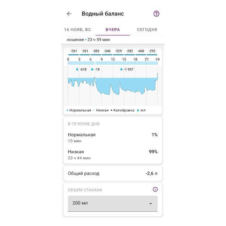This screenshot has width=226, height=226.
Task: Switch to the 16 нояб, вс tab
Action: pos(77,29)
